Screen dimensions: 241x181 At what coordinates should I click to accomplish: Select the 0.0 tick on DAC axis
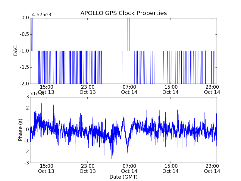point(25,18)
